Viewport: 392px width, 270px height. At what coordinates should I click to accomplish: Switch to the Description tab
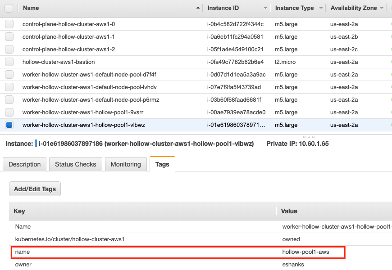pos(25,164)
